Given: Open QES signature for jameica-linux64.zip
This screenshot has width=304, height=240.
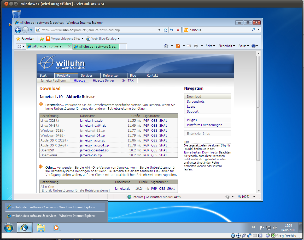Looking at the screenshot, I should pos(154,126).
